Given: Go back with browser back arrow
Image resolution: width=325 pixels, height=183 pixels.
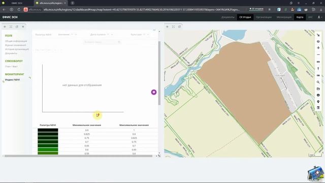Looking at the screenshot, I should (x=4, y=10).
